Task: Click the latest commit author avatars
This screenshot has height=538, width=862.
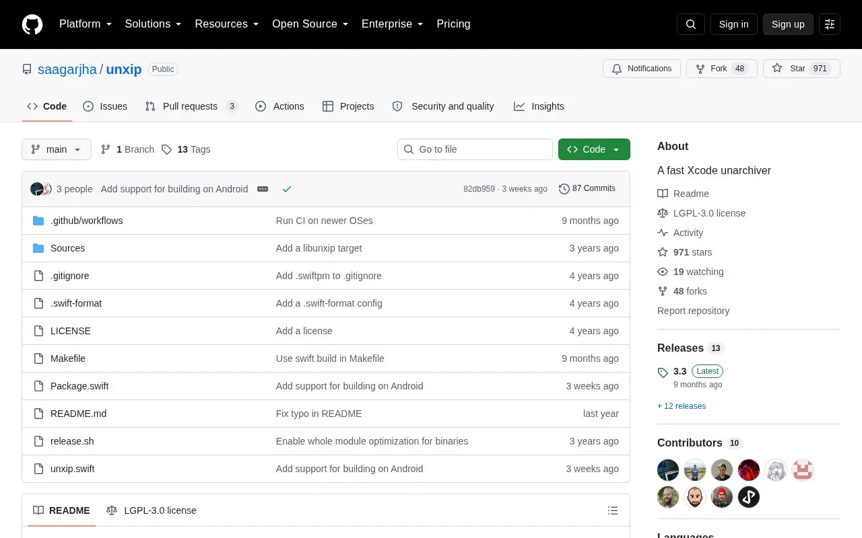Action: [41, 189]
